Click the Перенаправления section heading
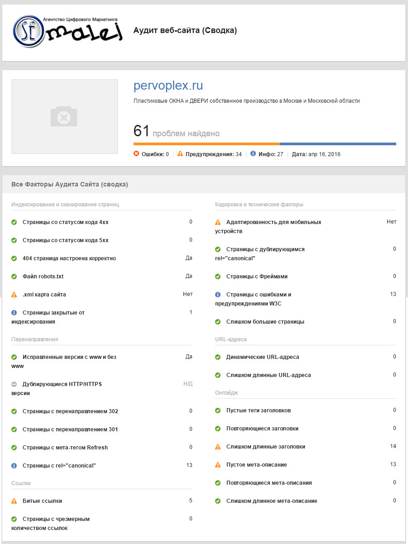This screenshot has height=544, width=408. tap(35, 339)
